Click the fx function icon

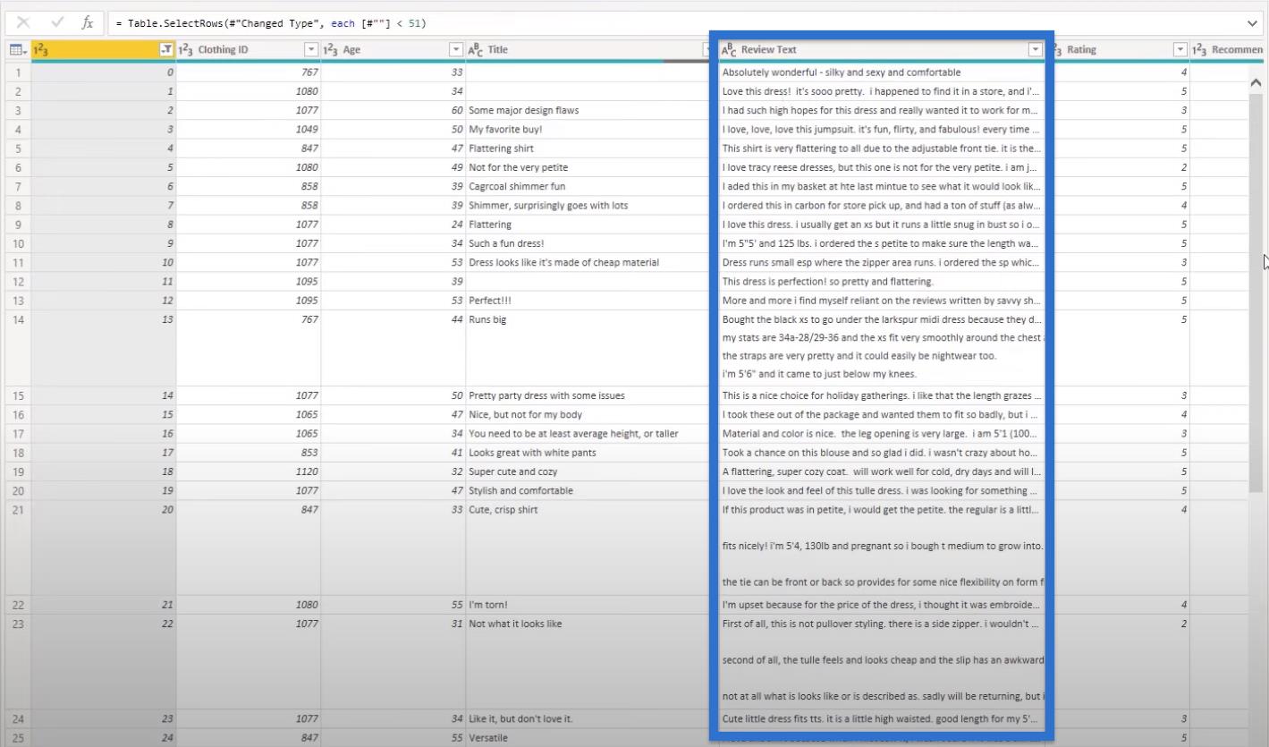click(88, 23)
